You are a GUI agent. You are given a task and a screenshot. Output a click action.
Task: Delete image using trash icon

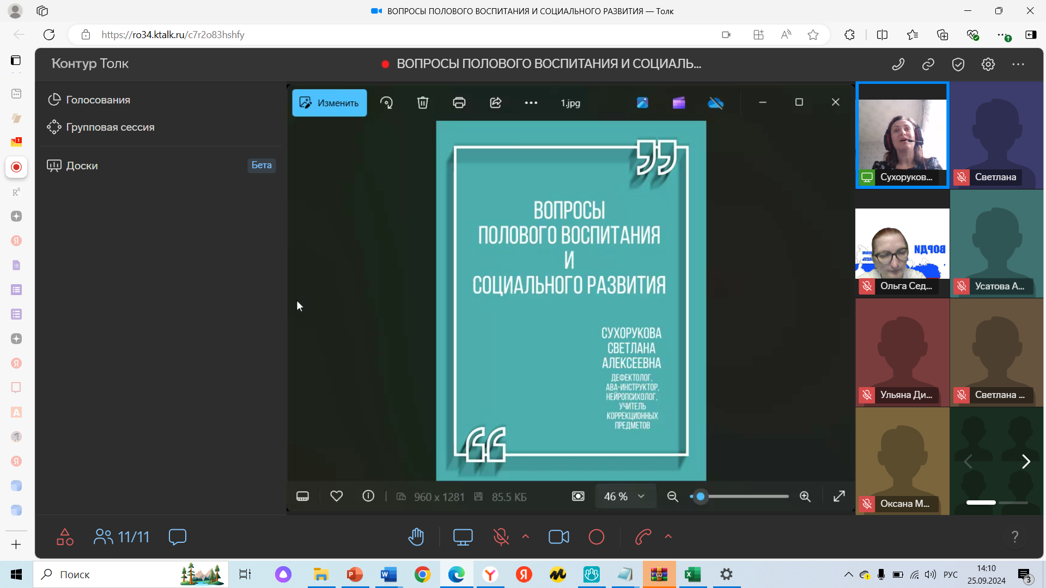tap(423, 103)
